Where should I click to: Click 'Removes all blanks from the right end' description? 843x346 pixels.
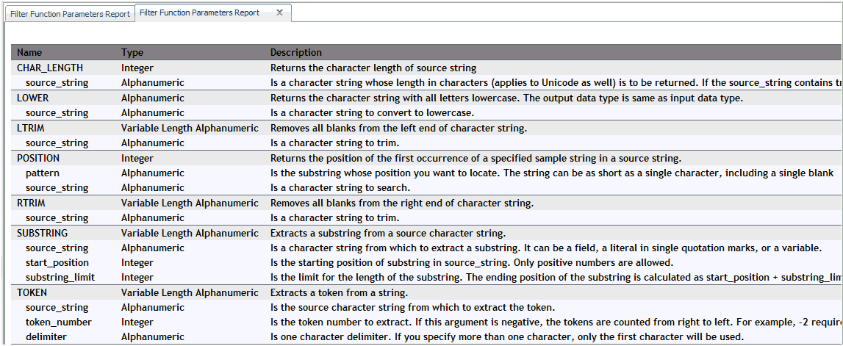(x=401, y=203)
